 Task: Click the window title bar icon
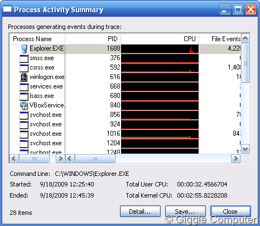click(x=7, y=9)
